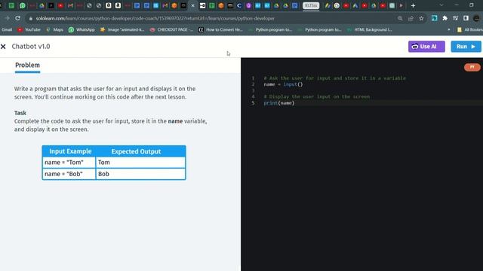The image size is (483, 271).
Task: Open the Use AI assistant
Action: coord(426,47)
